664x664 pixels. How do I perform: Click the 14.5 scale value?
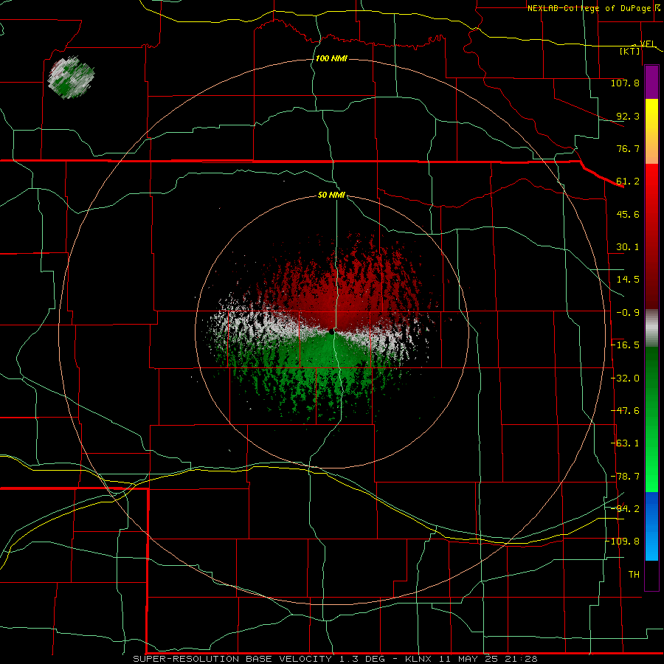point(628,280)
